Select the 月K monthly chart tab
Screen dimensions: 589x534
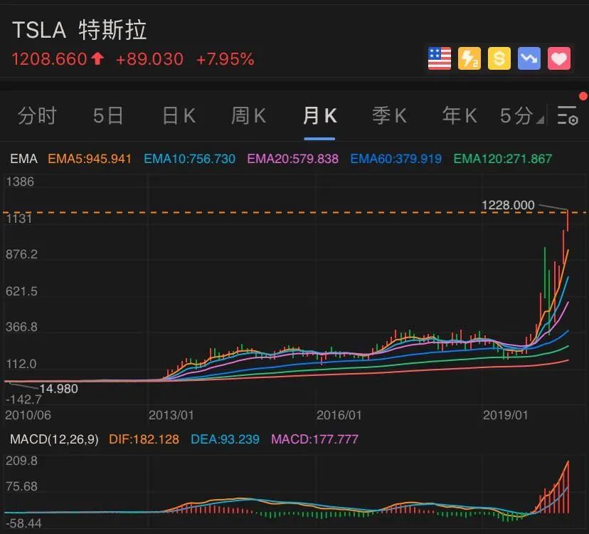click(319, 115)
